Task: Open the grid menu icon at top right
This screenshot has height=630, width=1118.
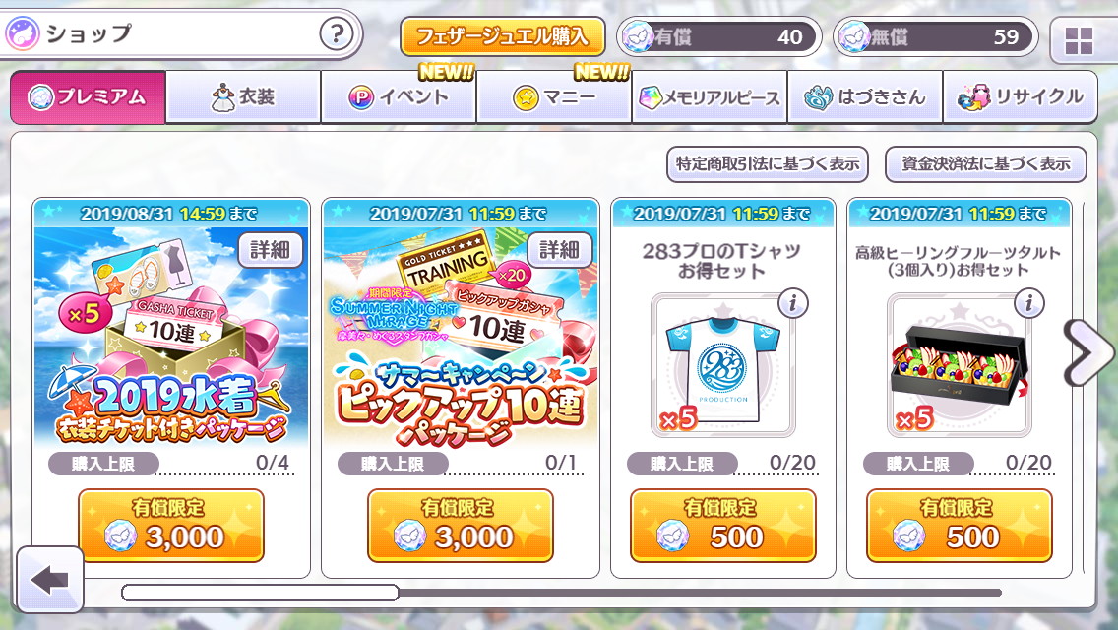Action: 1079,41
